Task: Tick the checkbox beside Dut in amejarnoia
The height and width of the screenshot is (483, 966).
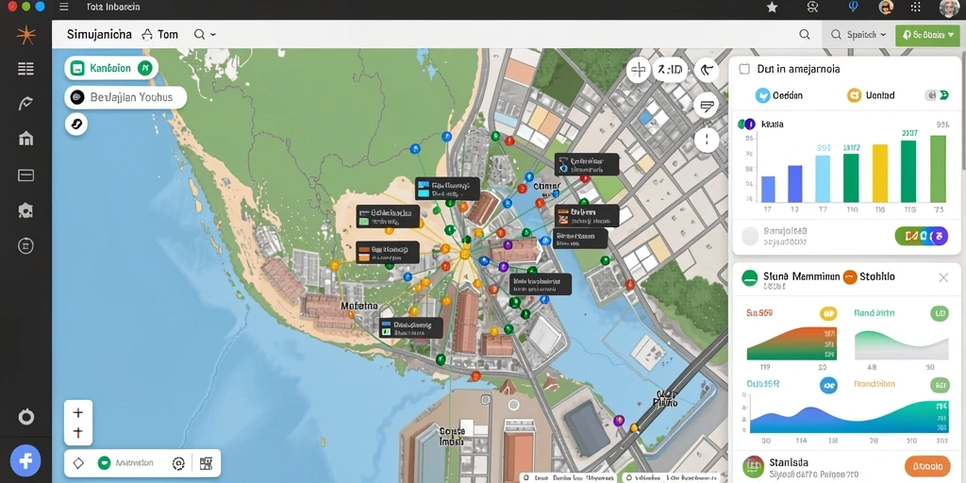Action: tap(744, 69)
